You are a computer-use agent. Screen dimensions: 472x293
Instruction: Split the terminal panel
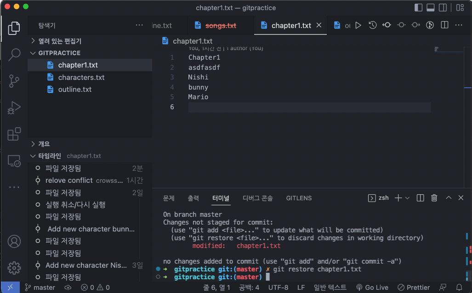coord(420,198)
